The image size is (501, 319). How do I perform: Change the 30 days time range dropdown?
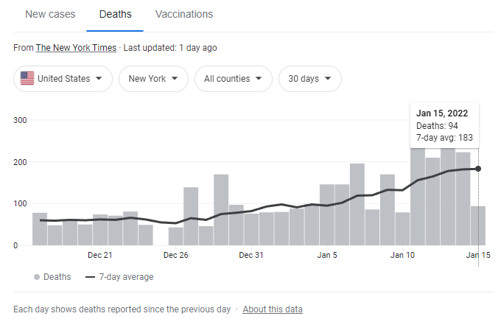(309, 79)
